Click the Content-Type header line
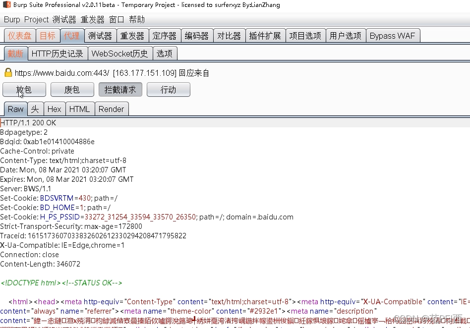Image resolution: width=470 pixels, height=328 pixels. pos(63,160)
